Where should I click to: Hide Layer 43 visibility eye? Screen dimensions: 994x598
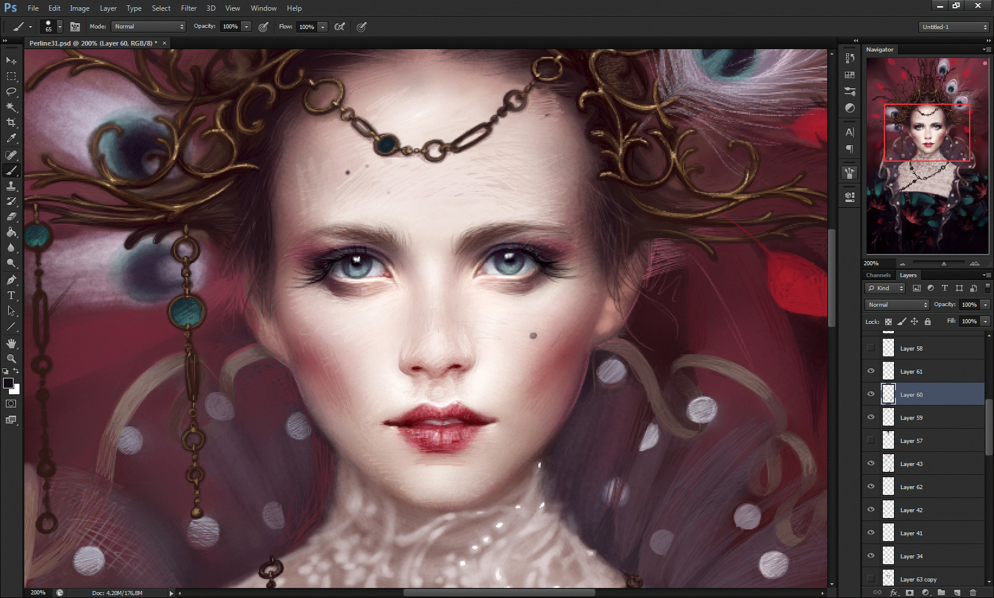pos(871,464)
